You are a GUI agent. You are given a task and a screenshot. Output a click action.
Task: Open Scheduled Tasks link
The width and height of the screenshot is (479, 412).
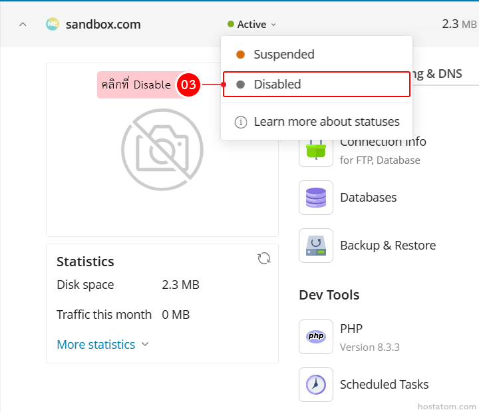coord(384,384)
